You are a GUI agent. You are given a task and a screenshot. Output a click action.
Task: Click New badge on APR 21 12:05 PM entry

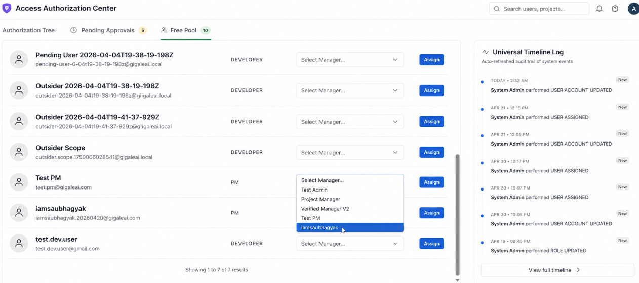(622, 133)
